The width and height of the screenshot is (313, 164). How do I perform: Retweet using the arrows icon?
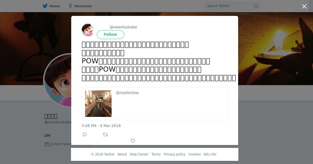105,135
